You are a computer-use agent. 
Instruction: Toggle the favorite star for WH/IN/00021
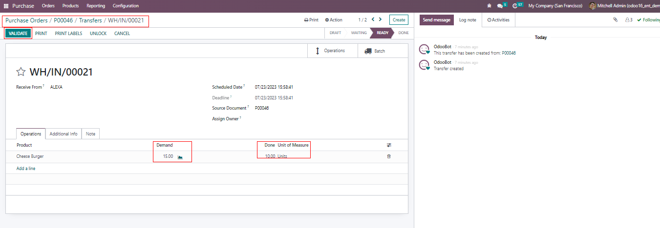21,72
